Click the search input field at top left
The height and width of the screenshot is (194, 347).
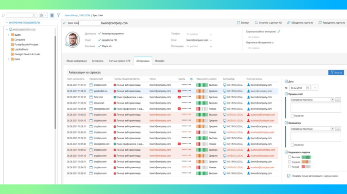(20, 15)
